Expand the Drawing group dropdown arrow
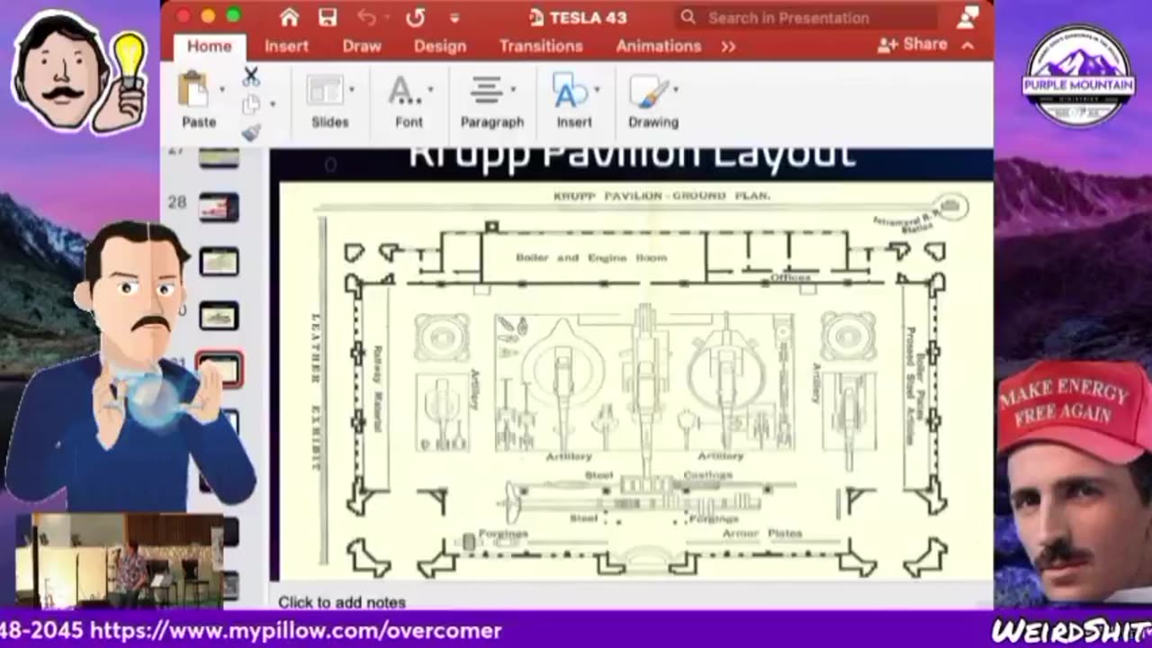1152x648 pixels. click(x=675, y=90)
